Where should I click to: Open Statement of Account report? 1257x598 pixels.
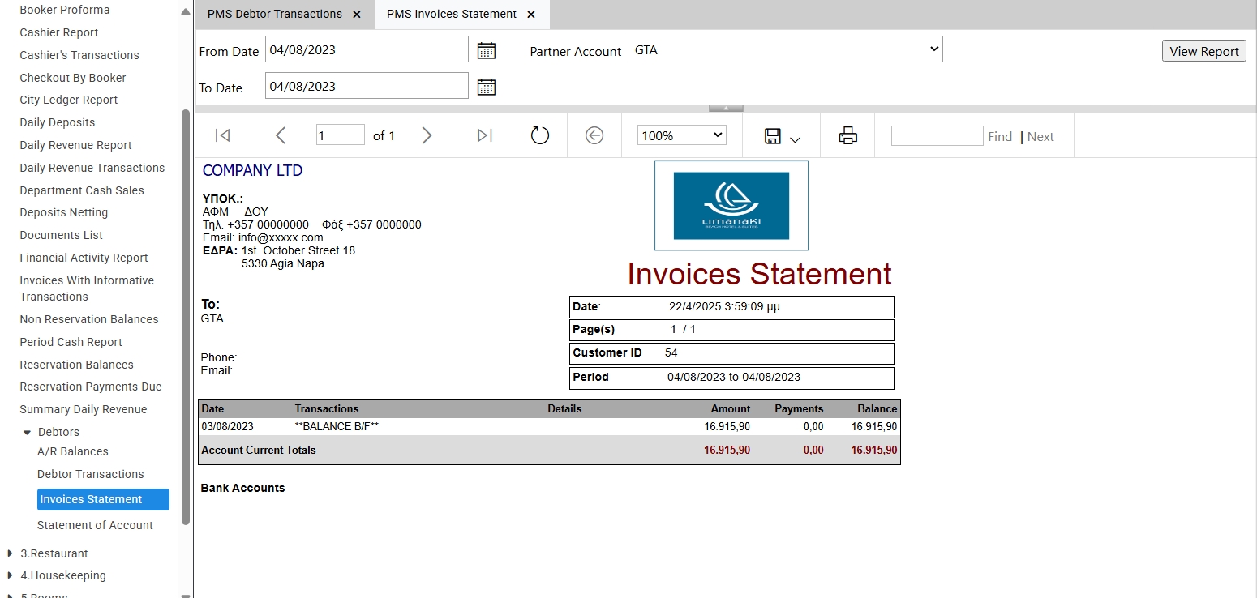[95, 525]
